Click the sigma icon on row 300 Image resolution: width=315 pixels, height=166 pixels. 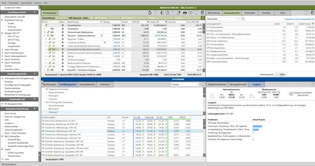pos(48,35)
